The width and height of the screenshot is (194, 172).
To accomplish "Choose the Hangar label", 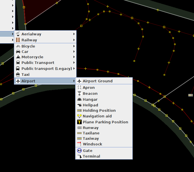I will [90, 100].
